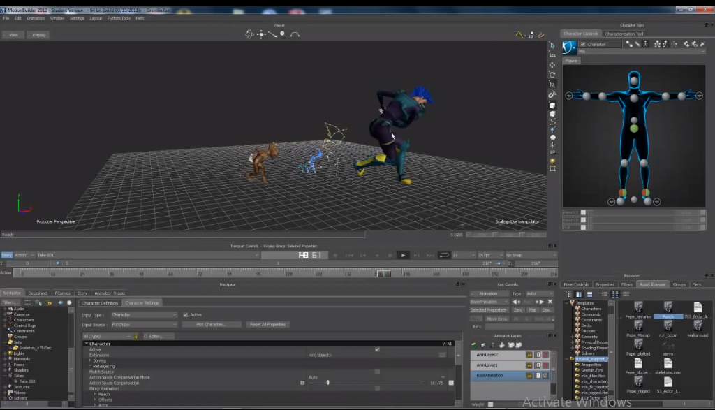
Task: Click the orbit camera icon above the viewer
Action: tap(249, 34)
